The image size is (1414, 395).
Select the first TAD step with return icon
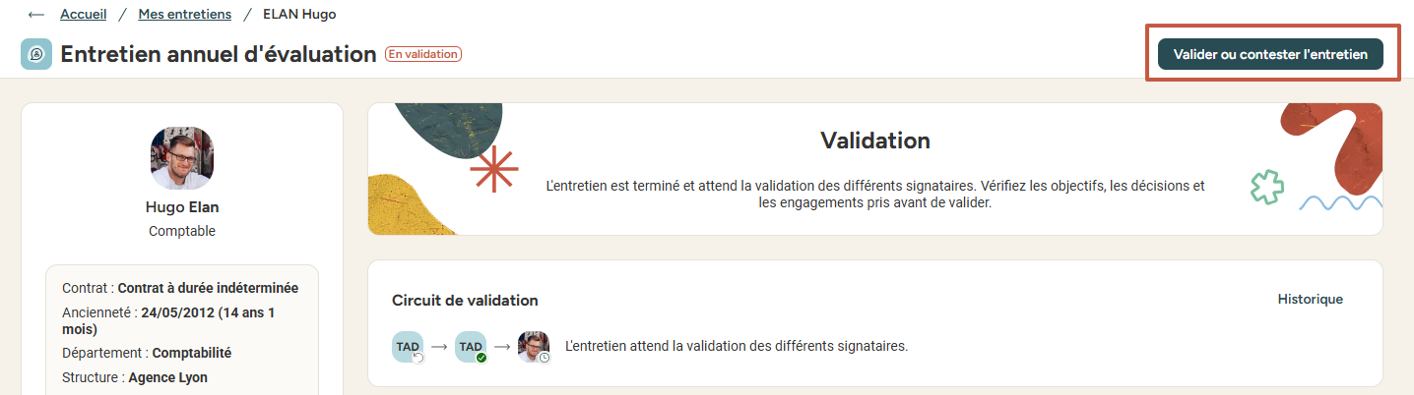point(409,347)
